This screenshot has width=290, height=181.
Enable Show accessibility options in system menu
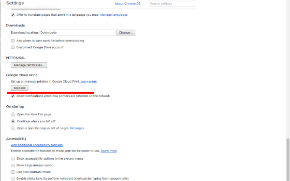13,159
